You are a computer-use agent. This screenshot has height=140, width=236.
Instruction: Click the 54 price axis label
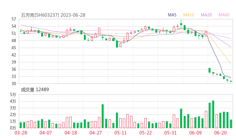tap(14, 26)
